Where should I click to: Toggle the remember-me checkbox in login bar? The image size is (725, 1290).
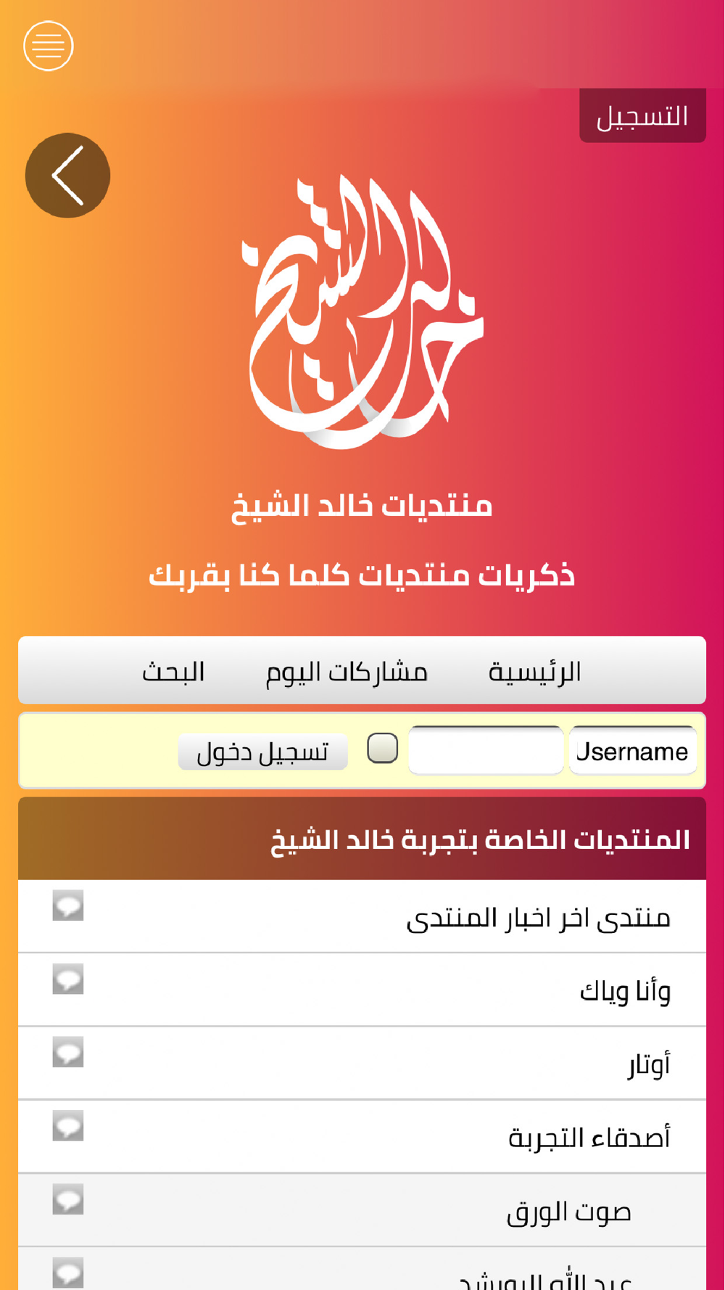coord(383,748)
